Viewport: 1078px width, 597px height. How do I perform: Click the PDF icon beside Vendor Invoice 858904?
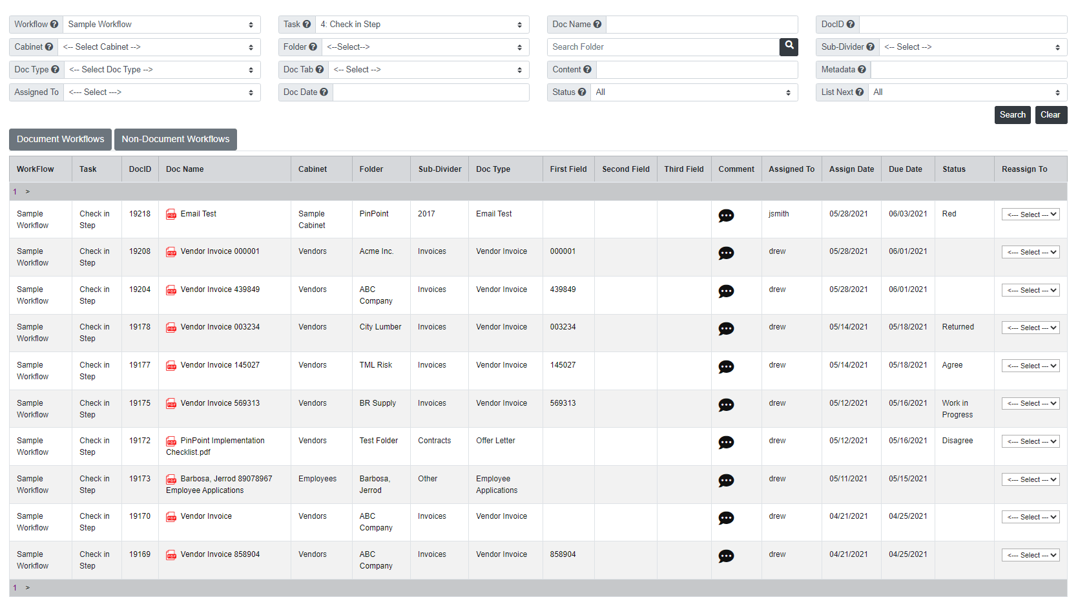[171, 555]
